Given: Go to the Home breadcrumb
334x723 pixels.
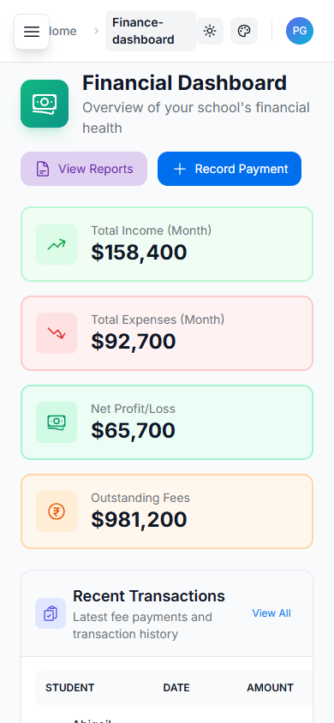Looking at the screenshot, I should [62, 31].
